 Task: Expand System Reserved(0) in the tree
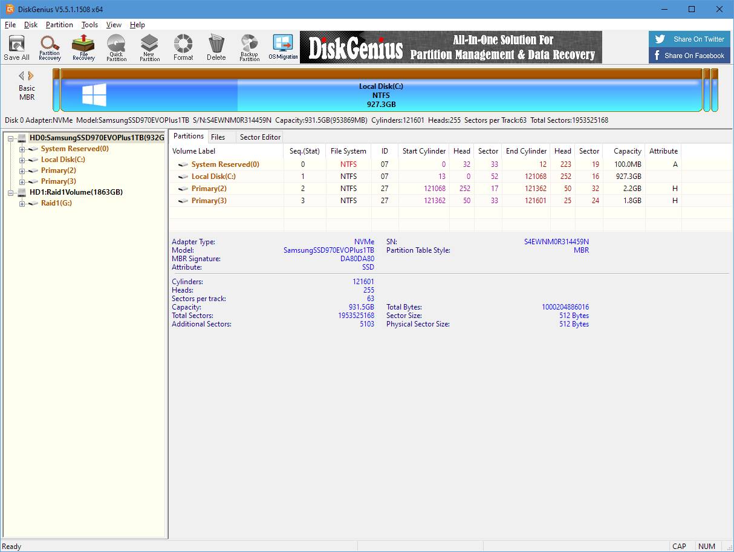tap(22, 149)
